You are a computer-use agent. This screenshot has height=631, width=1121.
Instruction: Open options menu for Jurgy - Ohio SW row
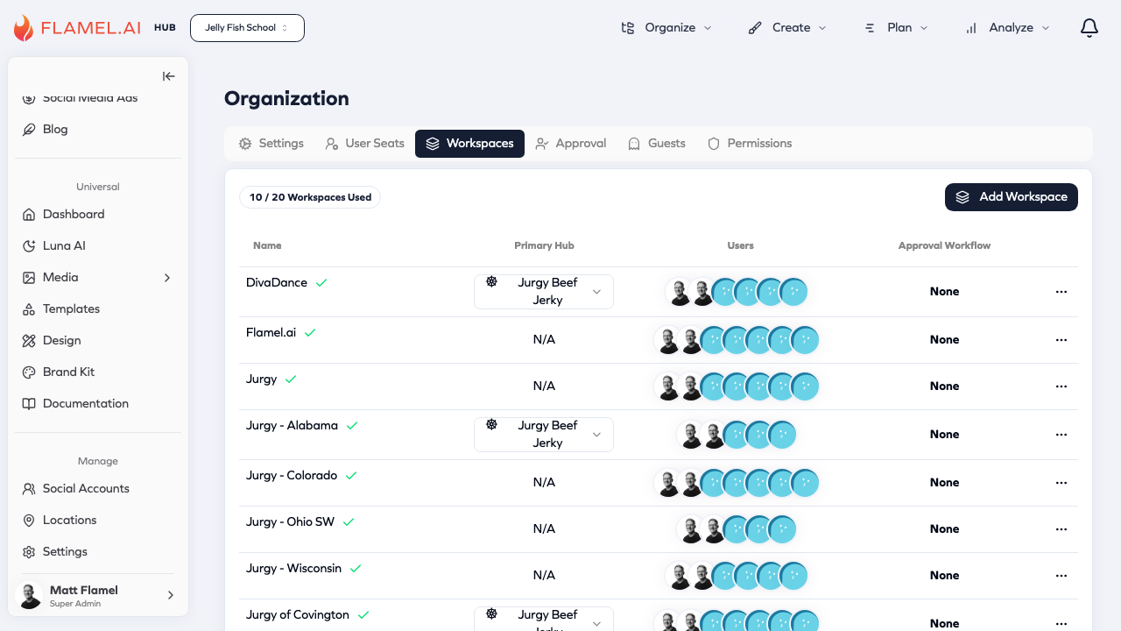(x=1061, y=529)
